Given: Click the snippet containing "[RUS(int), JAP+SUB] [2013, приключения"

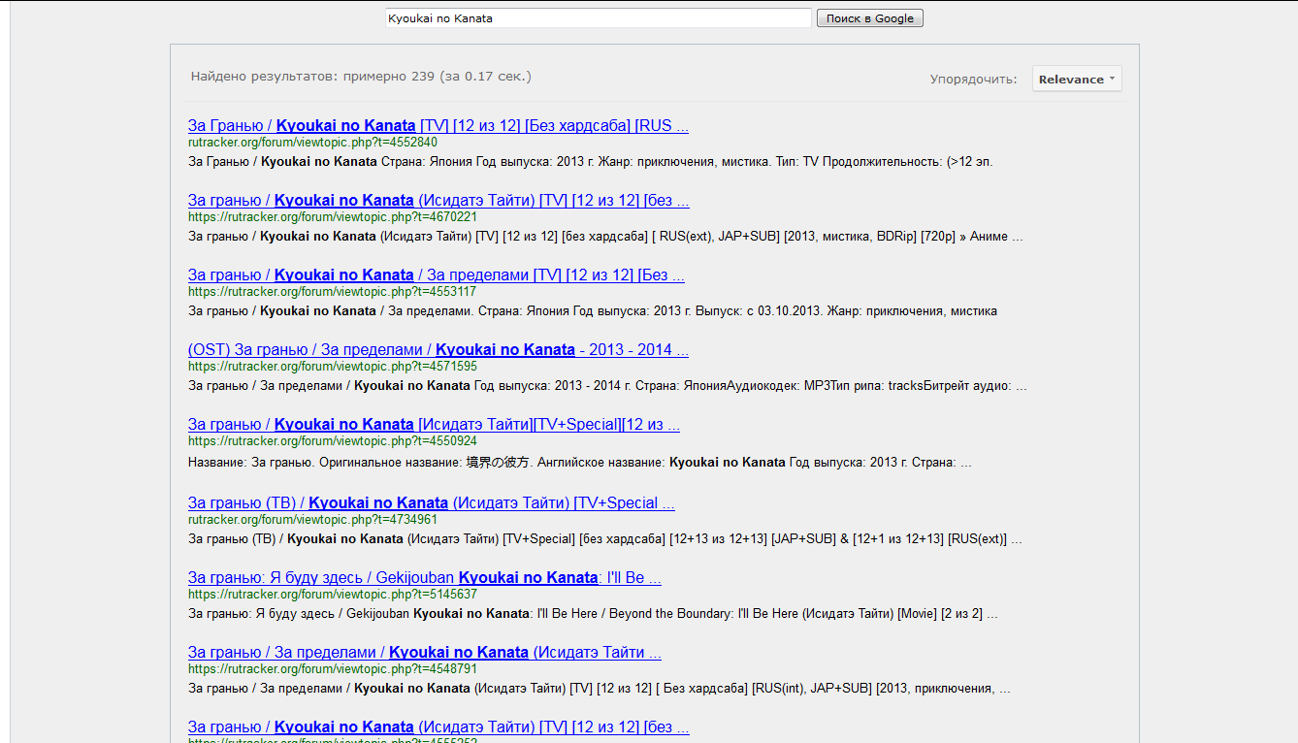Looking at the screenshot, I should point(600,689).
